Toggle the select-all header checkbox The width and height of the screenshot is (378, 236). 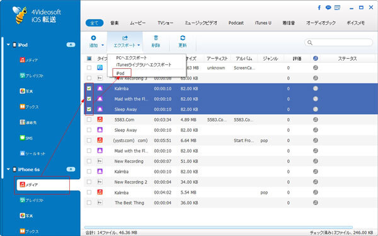[89, 58]
